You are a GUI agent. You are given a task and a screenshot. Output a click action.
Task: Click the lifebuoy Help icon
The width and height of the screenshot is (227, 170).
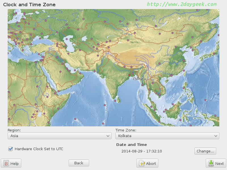click(6, 163)
